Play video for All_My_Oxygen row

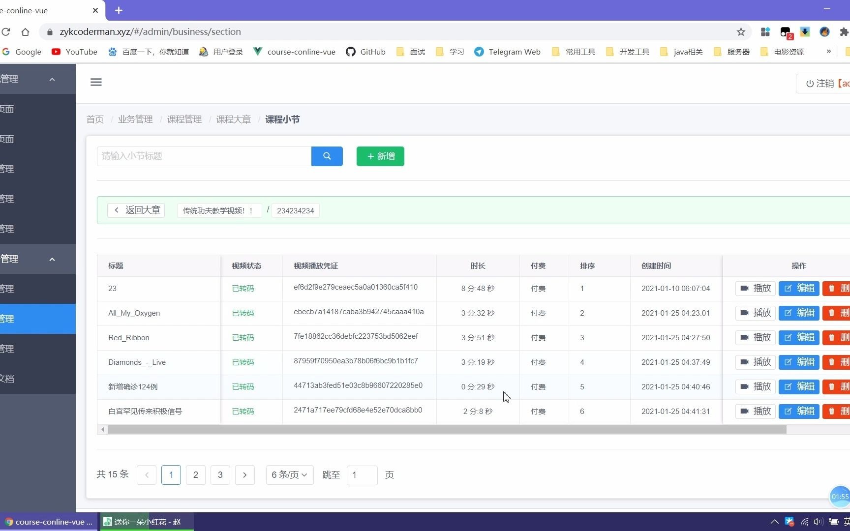756,313
